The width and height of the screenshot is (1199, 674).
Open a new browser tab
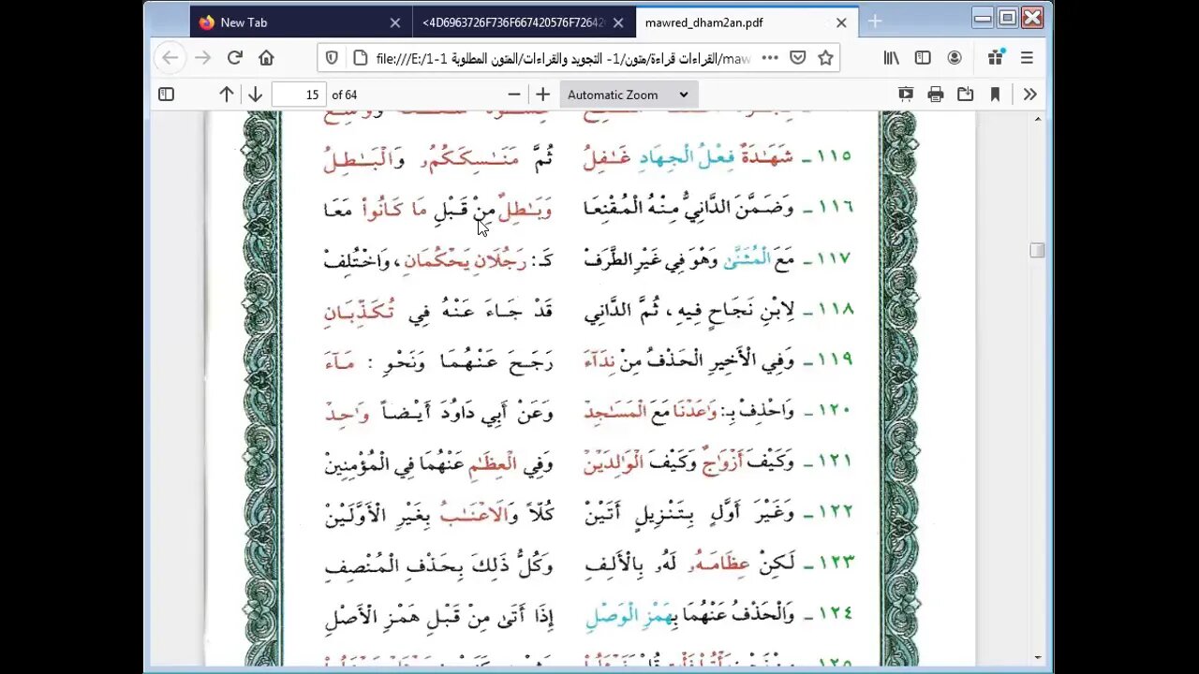click(875, 22)
